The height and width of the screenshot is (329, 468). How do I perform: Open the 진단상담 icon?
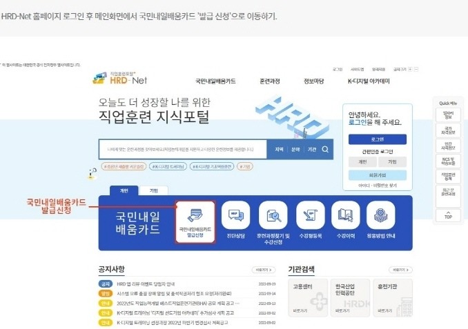point(236,215)
